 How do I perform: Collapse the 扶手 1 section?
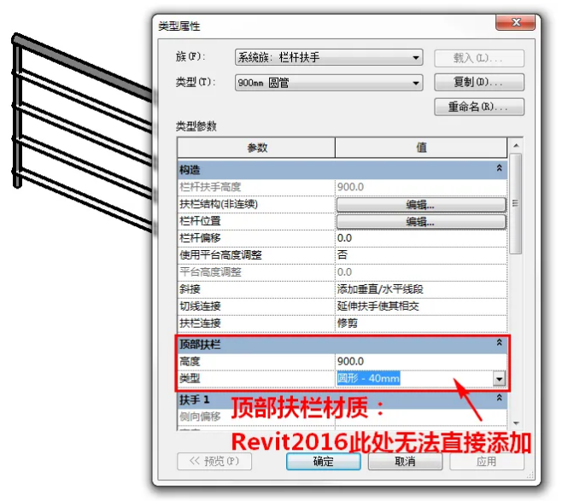pyautogui.click(x=499, y=399)
